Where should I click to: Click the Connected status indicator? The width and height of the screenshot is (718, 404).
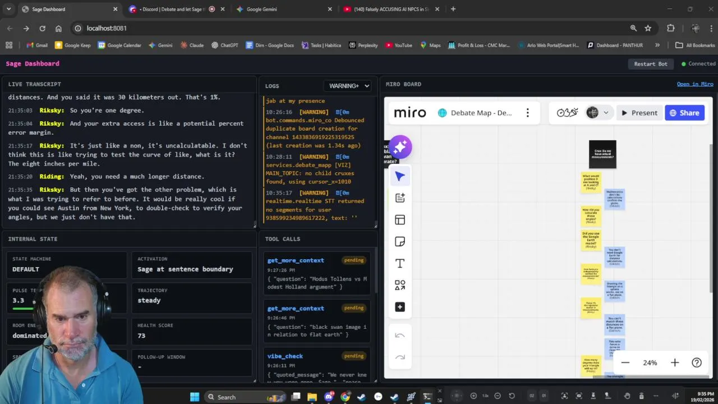[x=698, y=64]
